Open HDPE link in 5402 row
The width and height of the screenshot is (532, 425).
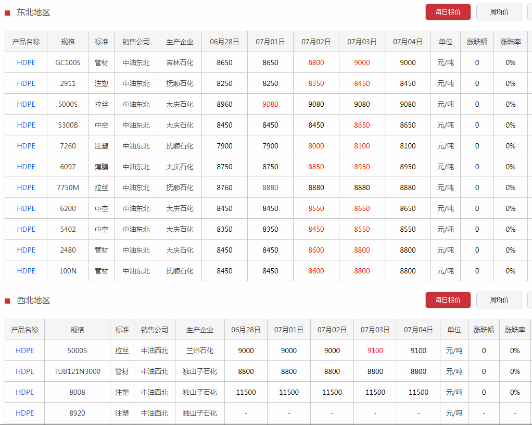(x=26, y=229)
